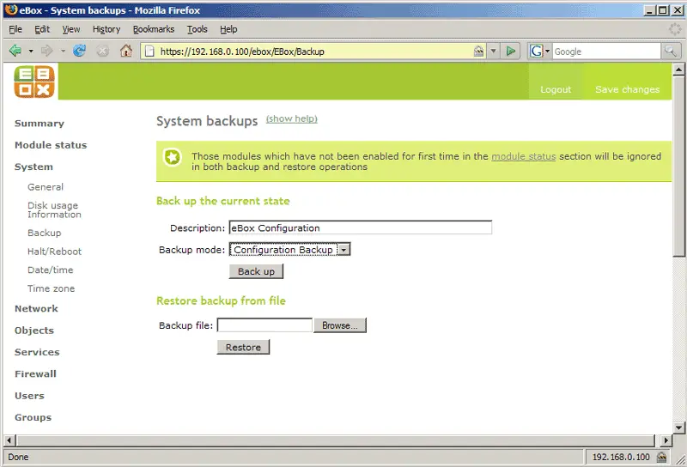Image resolution: width=687 pixels, height=467 pixels.
Task: Click the Backup file path field
Action: click(264, 325)
